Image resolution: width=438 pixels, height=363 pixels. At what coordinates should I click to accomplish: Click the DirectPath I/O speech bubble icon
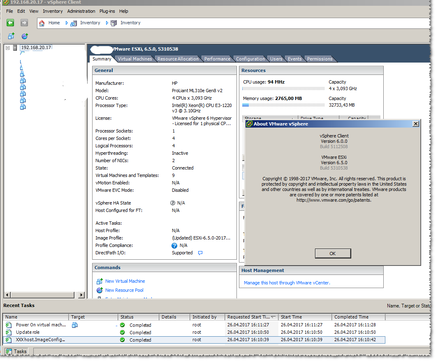coord(200,253)
